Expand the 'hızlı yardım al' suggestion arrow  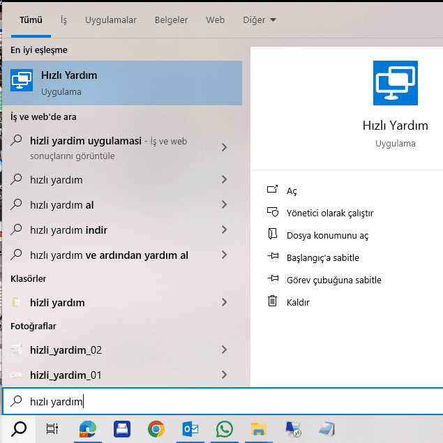(x=224, y=205)
